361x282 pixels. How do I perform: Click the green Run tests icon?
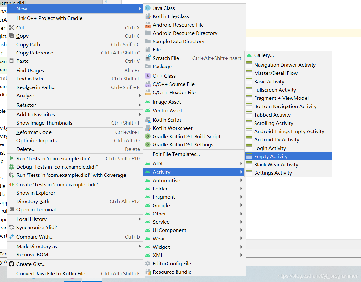pos(11,158)
